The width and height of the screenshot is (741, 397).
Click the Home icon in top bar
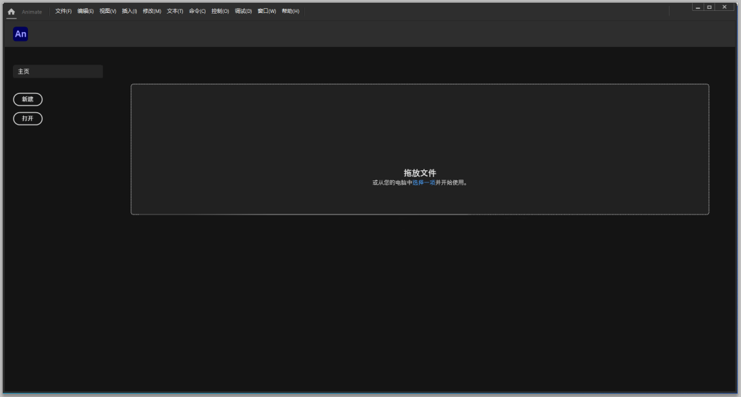pyautogui.click(x=11, y=12)
